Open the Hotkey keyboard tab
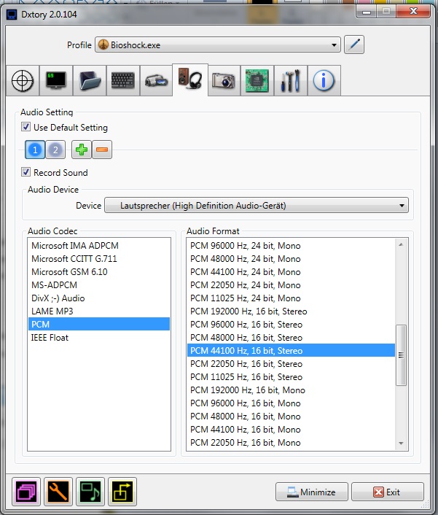438x515 pixels. [123, 80]
